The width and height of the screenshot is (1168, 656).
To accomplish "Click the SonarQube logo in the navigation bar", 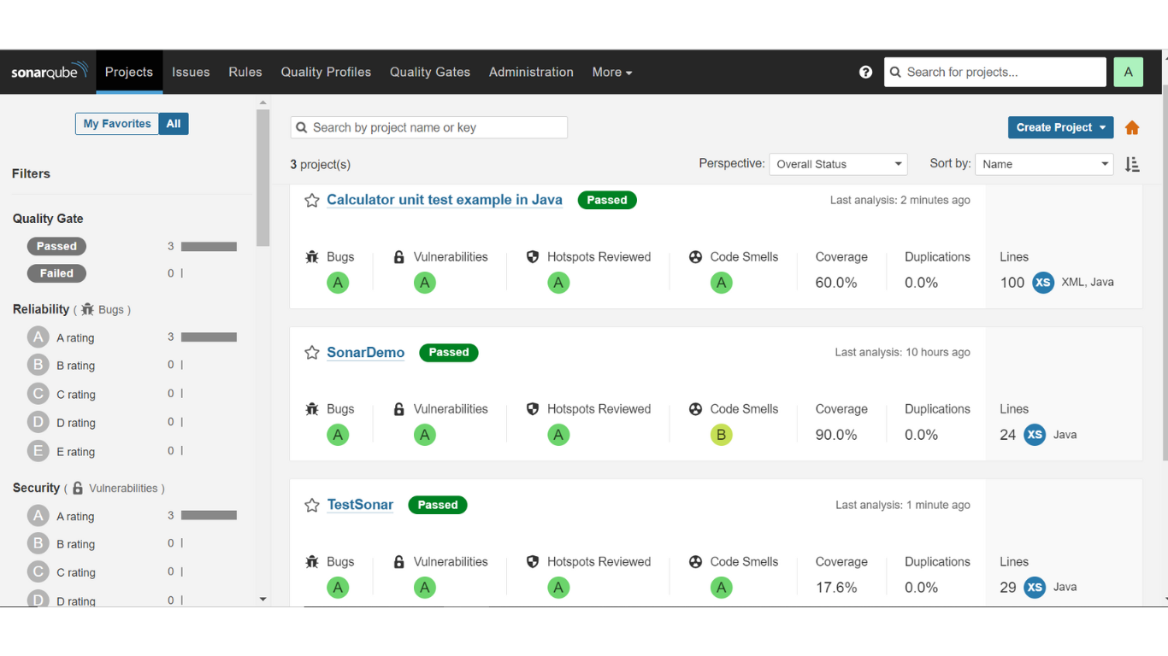I will (x=48, y=72).
